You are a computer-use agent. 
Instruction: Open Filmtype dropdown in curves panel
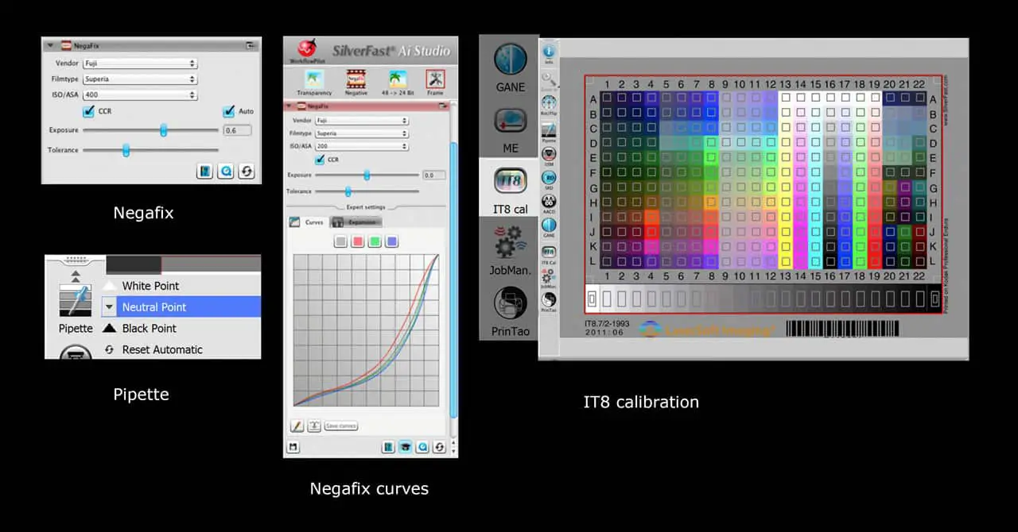point(362,133)
